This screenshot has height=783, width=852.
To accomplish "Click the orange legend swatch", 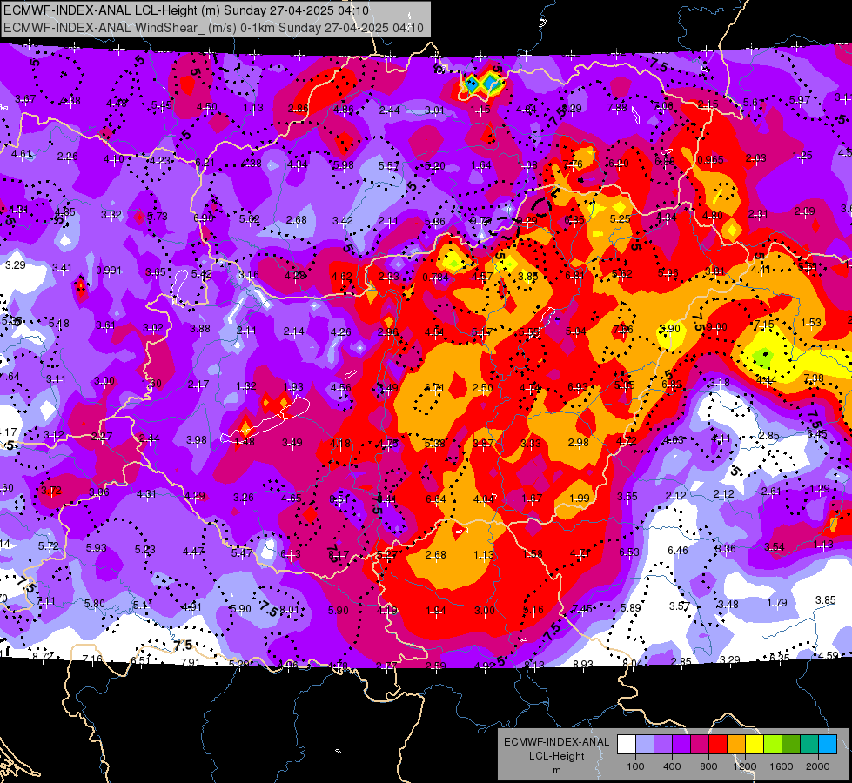I will click(736, 745).
